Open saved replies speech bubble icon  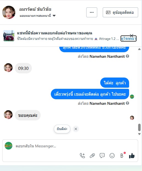pyautogui.click(x=102, y=156)
